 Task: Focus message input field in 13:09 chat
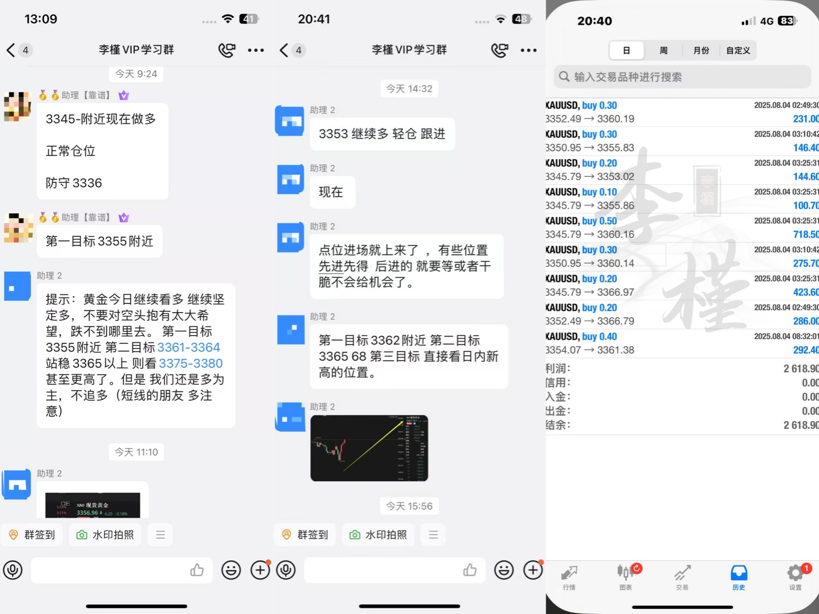pos(122,570)
